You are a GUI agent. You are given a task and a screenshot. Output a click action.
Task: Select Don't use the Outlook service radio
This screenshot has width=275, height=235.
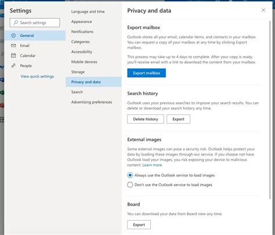pyautogui.click(x=130, y=185)
